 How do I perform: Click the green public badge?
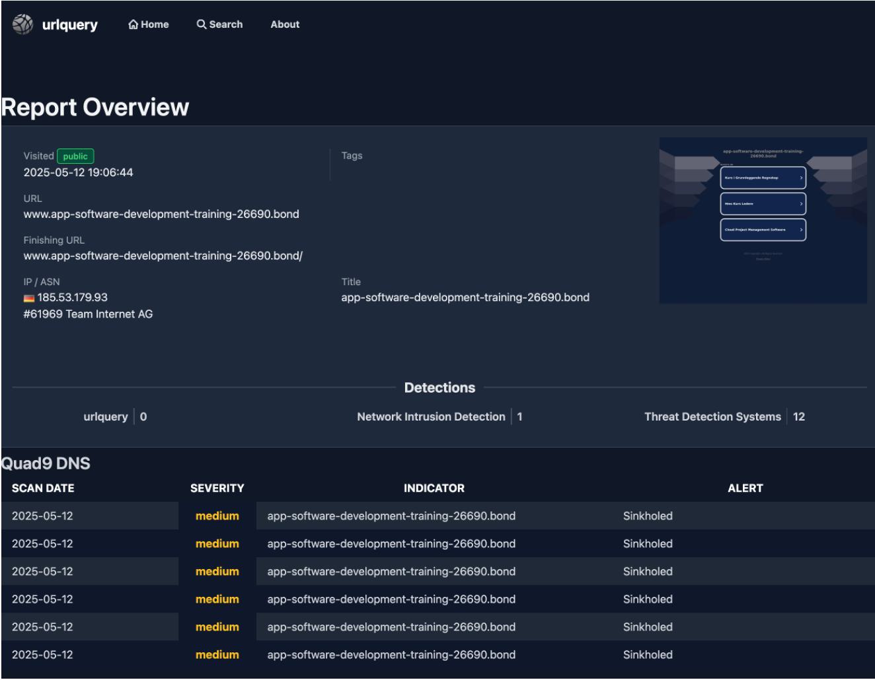point(75,156)
